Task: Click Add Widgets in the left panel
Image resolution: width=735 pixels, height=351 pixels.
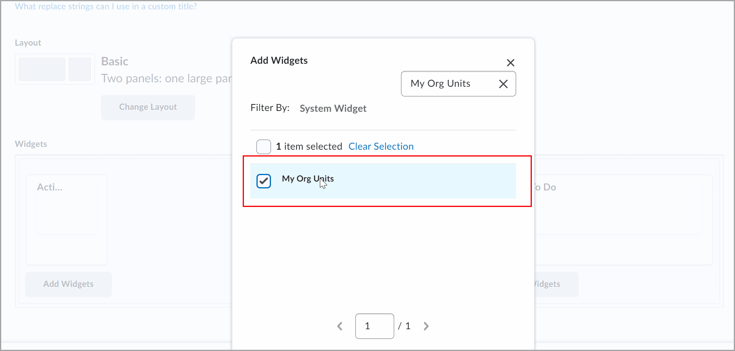Action: [68, 284]
